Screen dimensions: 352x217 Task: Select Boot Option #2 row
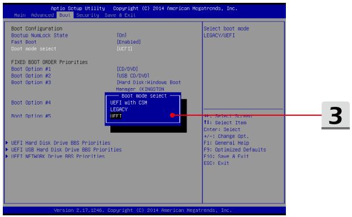click(x=31, y=76)
